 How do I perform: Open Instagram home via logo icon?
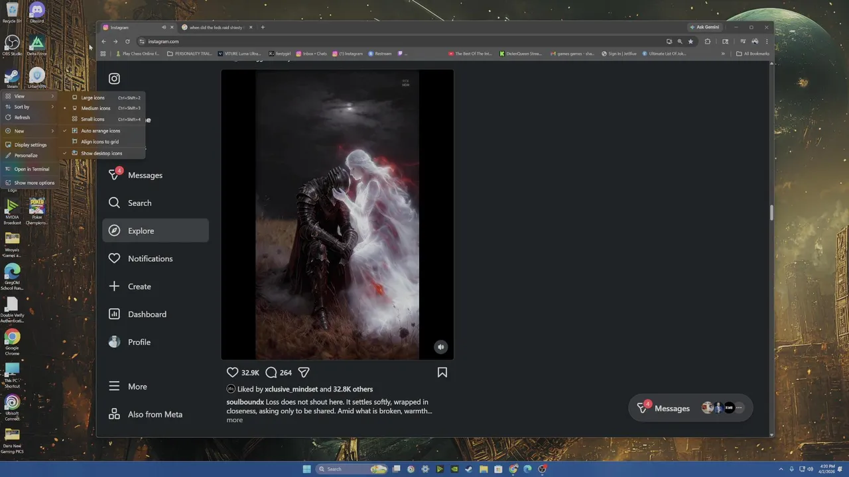tap(114, 78)
